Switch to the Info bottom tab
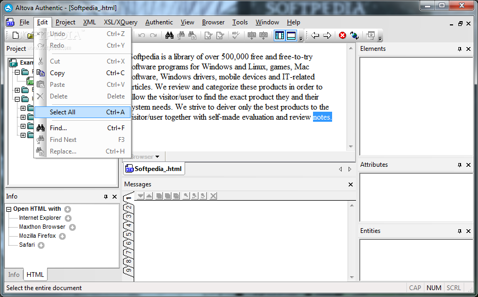Viewport: 478px width, 297px height. (14, 275)
